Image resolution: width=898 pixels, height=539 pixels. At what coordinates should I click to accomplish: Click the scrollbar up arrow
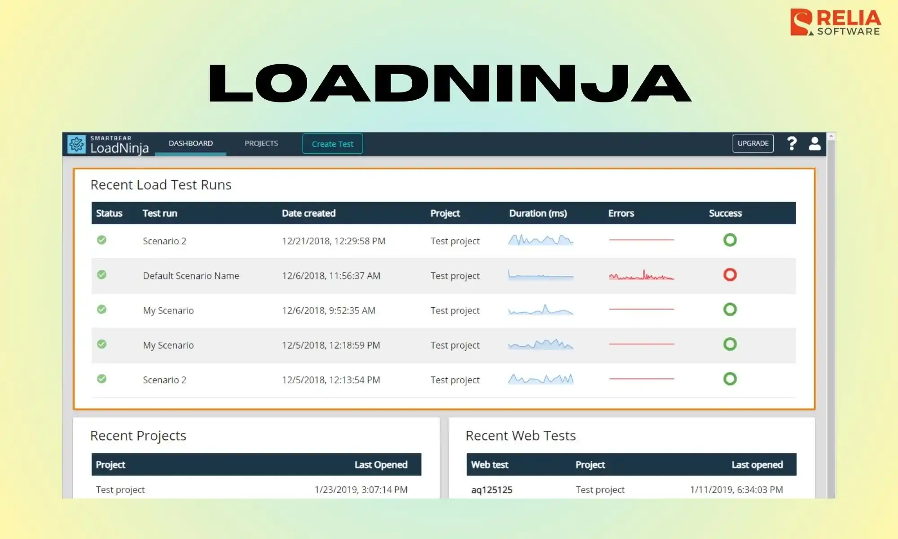pos(831,136)
